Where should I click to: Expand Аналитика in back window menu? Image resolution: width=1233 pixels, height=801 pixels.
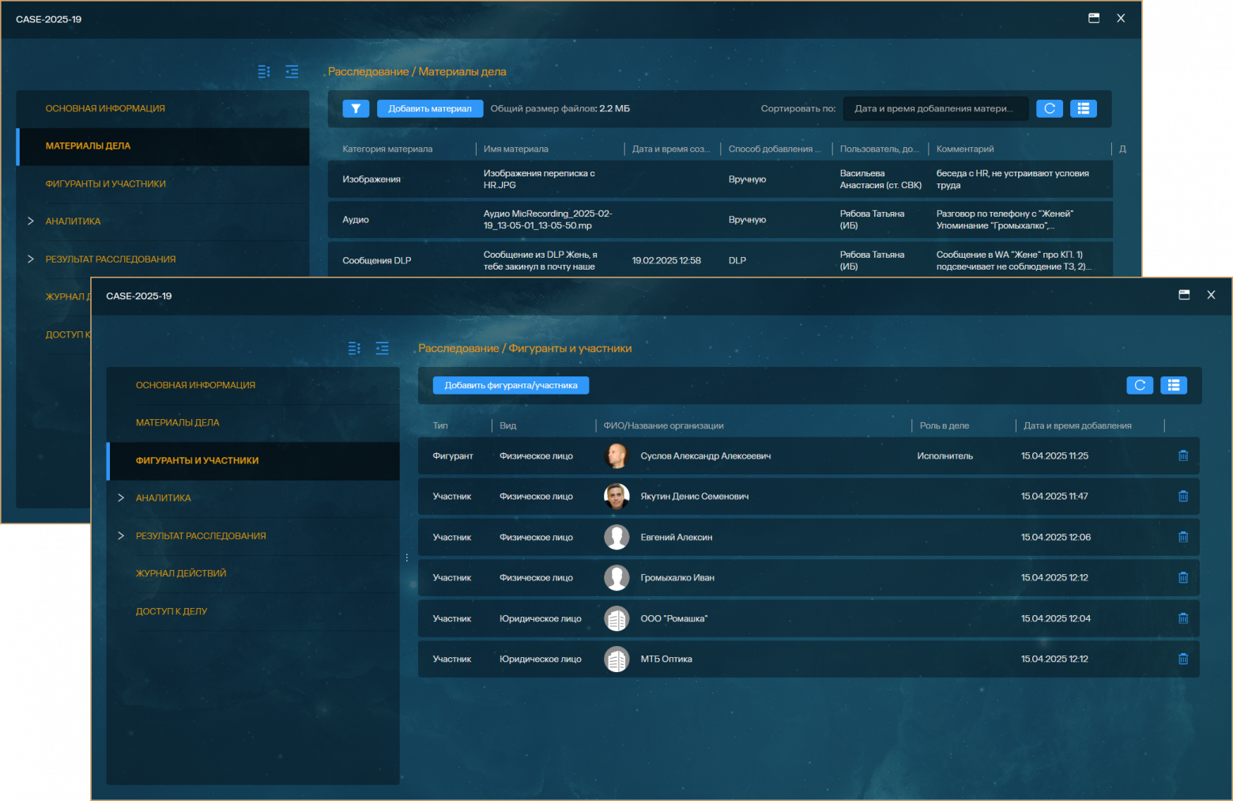(31, 221)
